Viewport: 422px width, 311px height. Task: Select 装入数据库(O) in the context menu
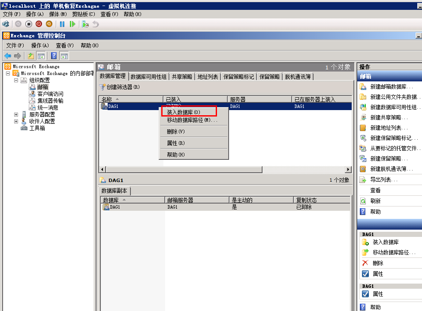click(193, 112)
